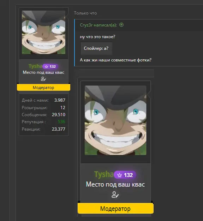203x221 pixels.
Task: Click the large 'Место под ваш квас' title
Action: click(x=115, y=184)
